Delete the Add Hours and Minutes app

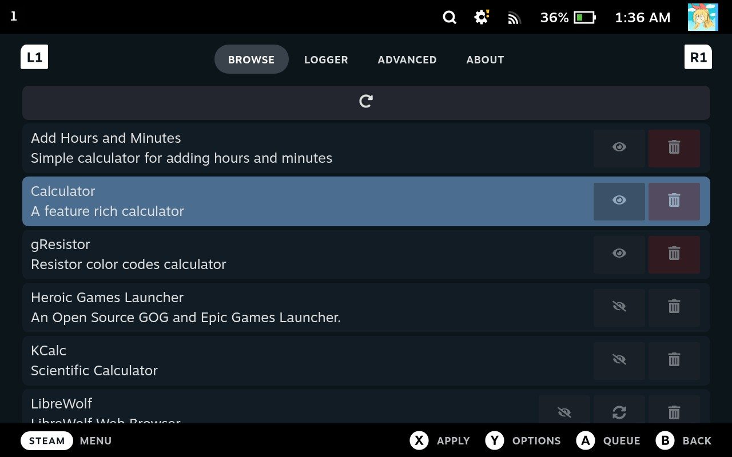tap(674, 149)
